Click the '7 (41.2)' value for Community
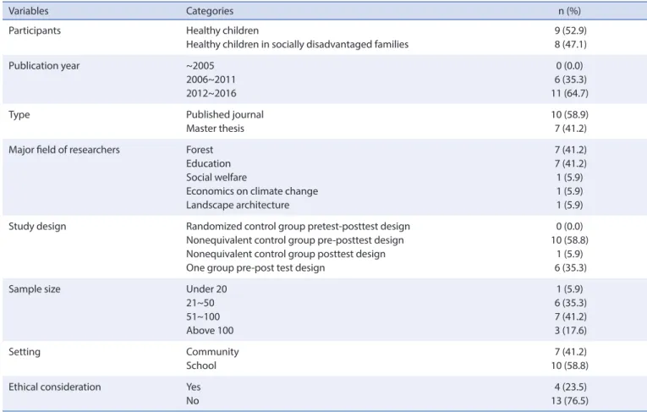Viewport: 647px width, 412px height. tap(570, 352)
